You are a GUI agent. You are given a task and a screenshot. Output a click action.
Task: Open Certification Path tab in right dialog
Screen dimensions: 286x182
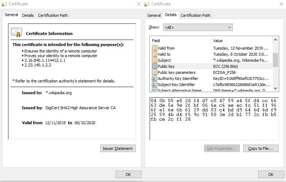(195, 15)
